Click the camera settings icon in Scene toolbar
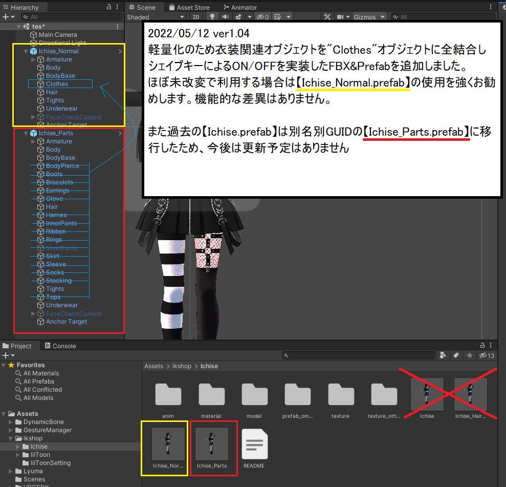The image size is (506, 487). (x=342, y=16)
